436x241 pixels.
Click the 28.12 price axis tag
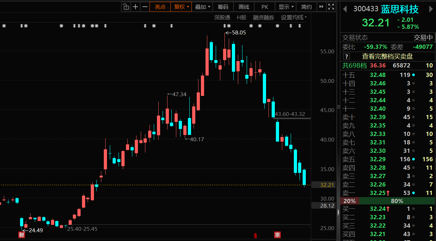click(x=323, y=206)
